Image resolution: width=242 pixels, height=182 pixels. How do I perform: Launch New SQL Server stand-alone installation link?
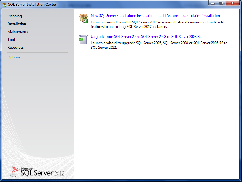tap(155, 16)
